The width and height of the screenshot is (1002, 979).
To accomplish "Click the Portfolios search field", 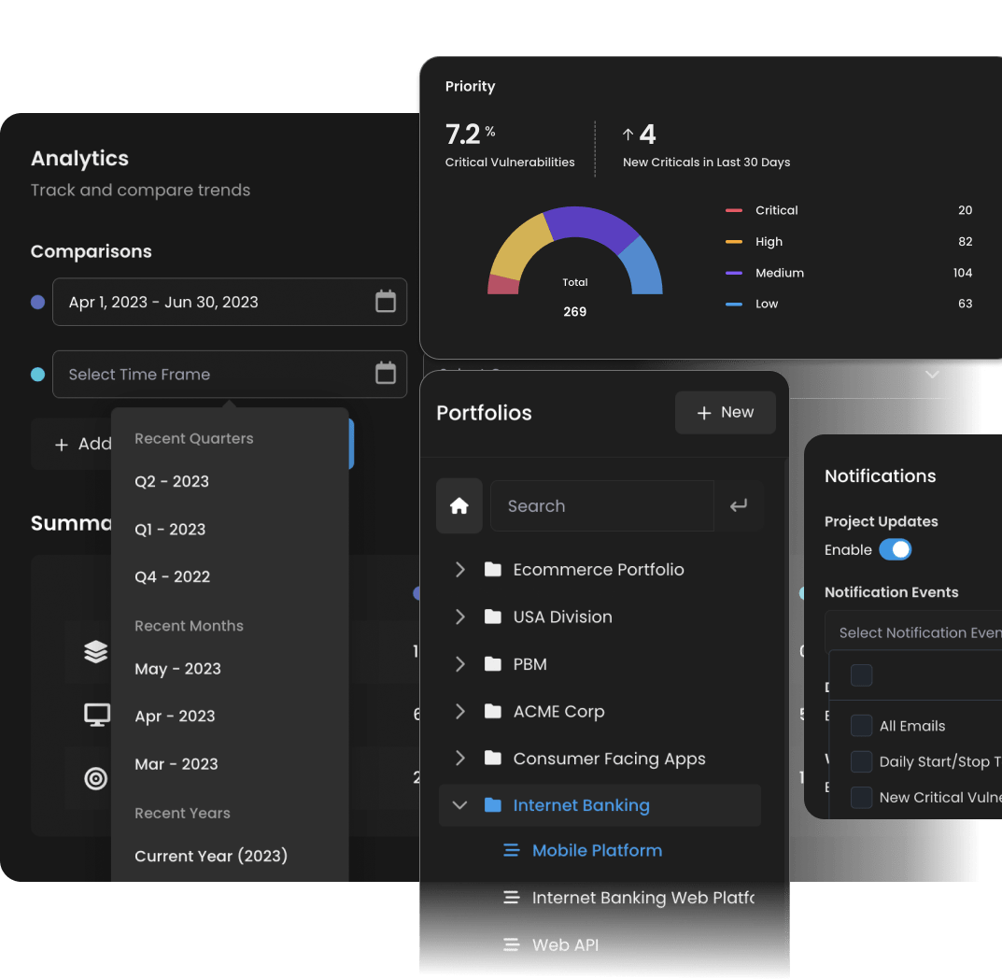I will 601,506.
